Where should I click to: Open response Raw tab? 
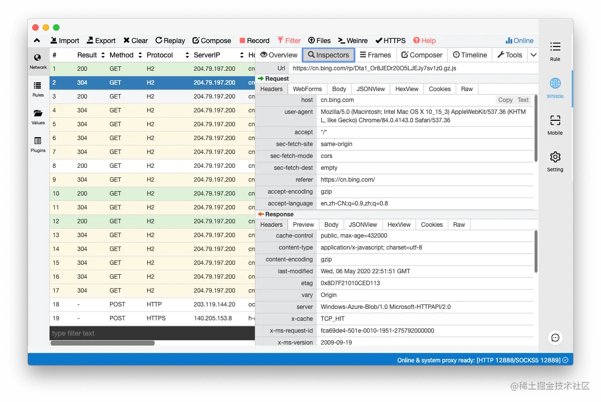pyautogui.click(x=459, y=225)
